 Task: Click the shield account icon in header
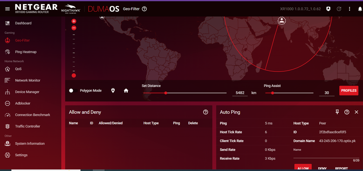328,9
